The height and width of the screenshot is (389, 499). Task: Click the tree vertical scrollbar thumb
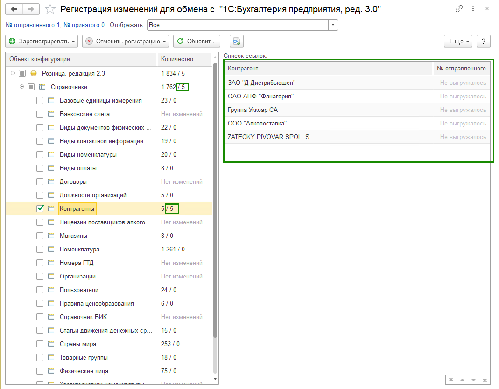(x=215, y=201)
